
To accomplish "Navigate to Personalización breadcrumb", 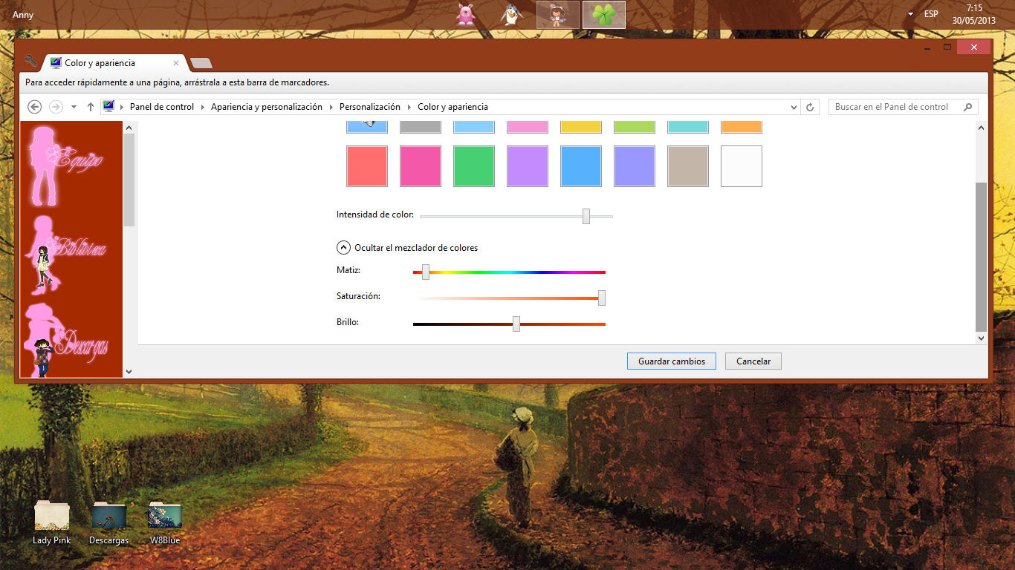I will click(370, 107).
